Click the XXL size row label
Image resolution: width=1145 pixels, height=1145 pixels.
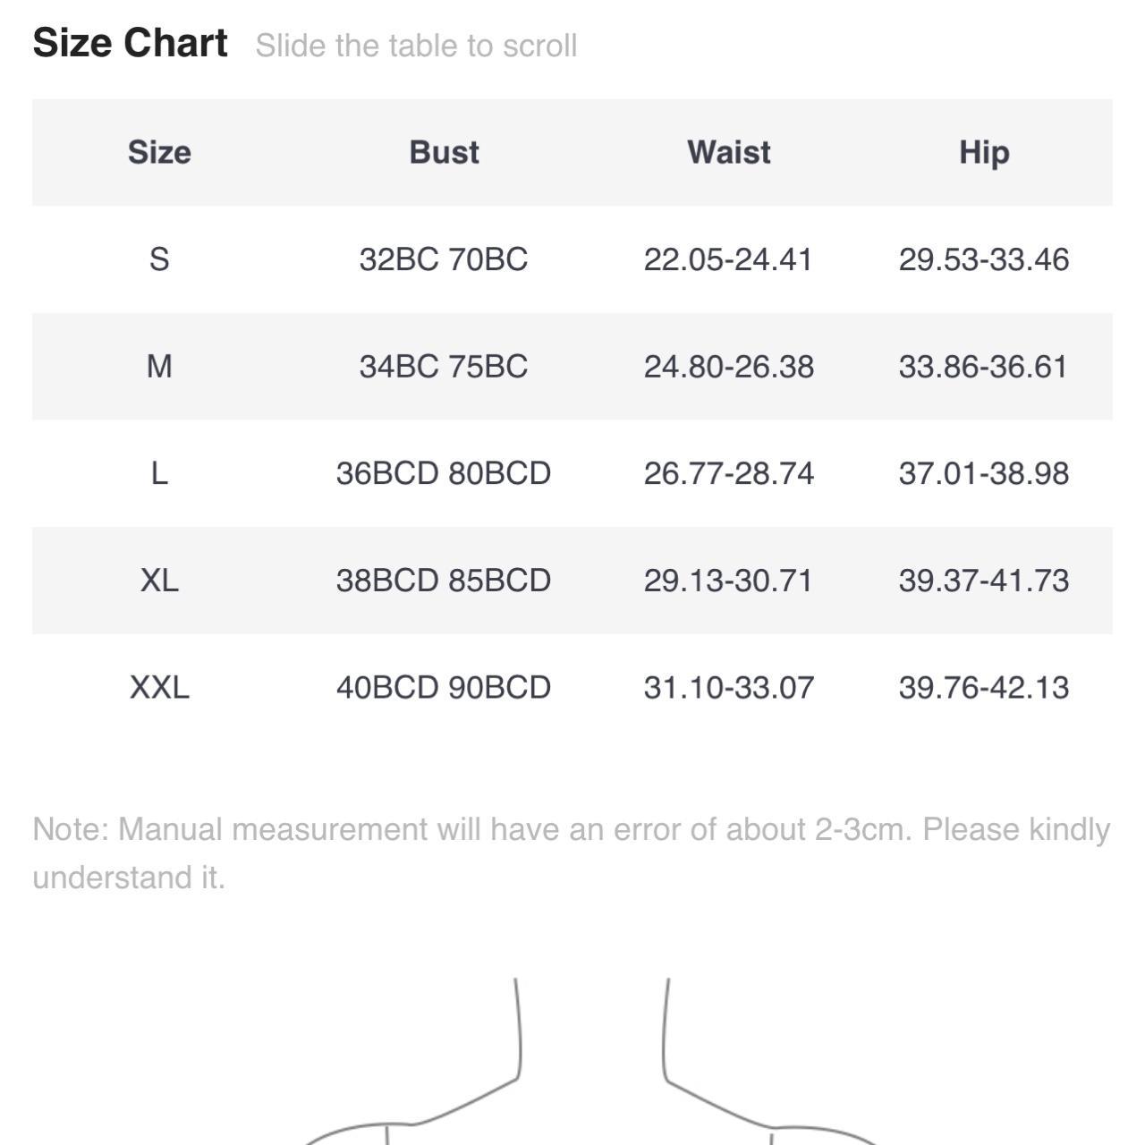(x=159, y=688)
